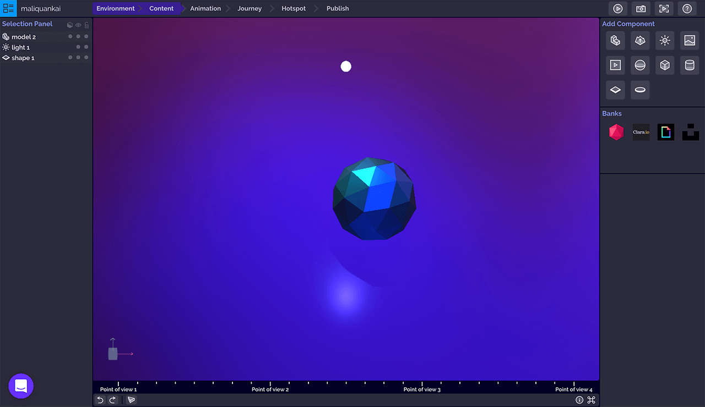Add a video component

tap(615, 65)
